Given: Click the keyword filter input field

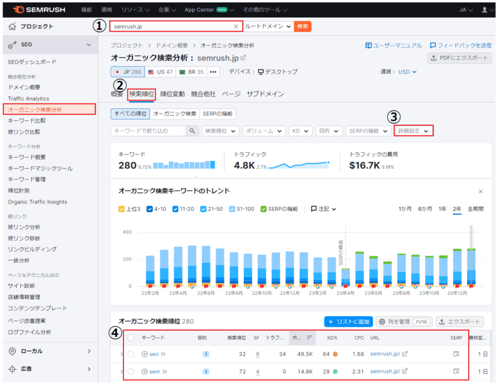Looking at the screenshot, I should (x=149, y=131).
